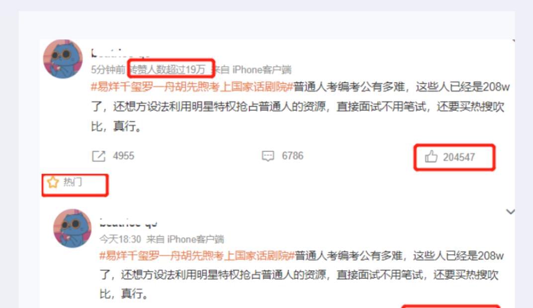This screenshot has height=308, width=533.
Task: Open the lower post's cat avatar
Action: 73,228
